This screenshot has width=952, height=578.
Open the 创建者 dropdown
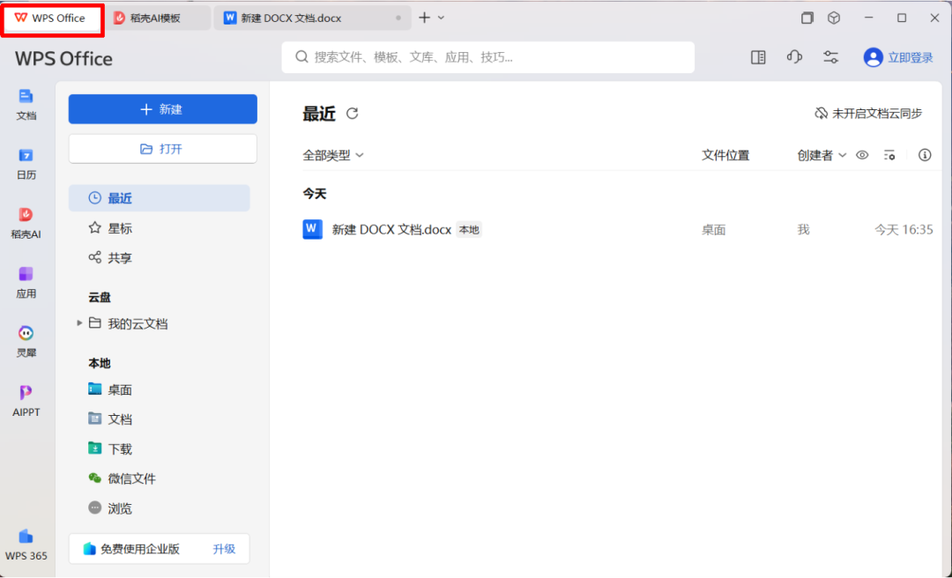pyautogui.click(x=822, y=155)
